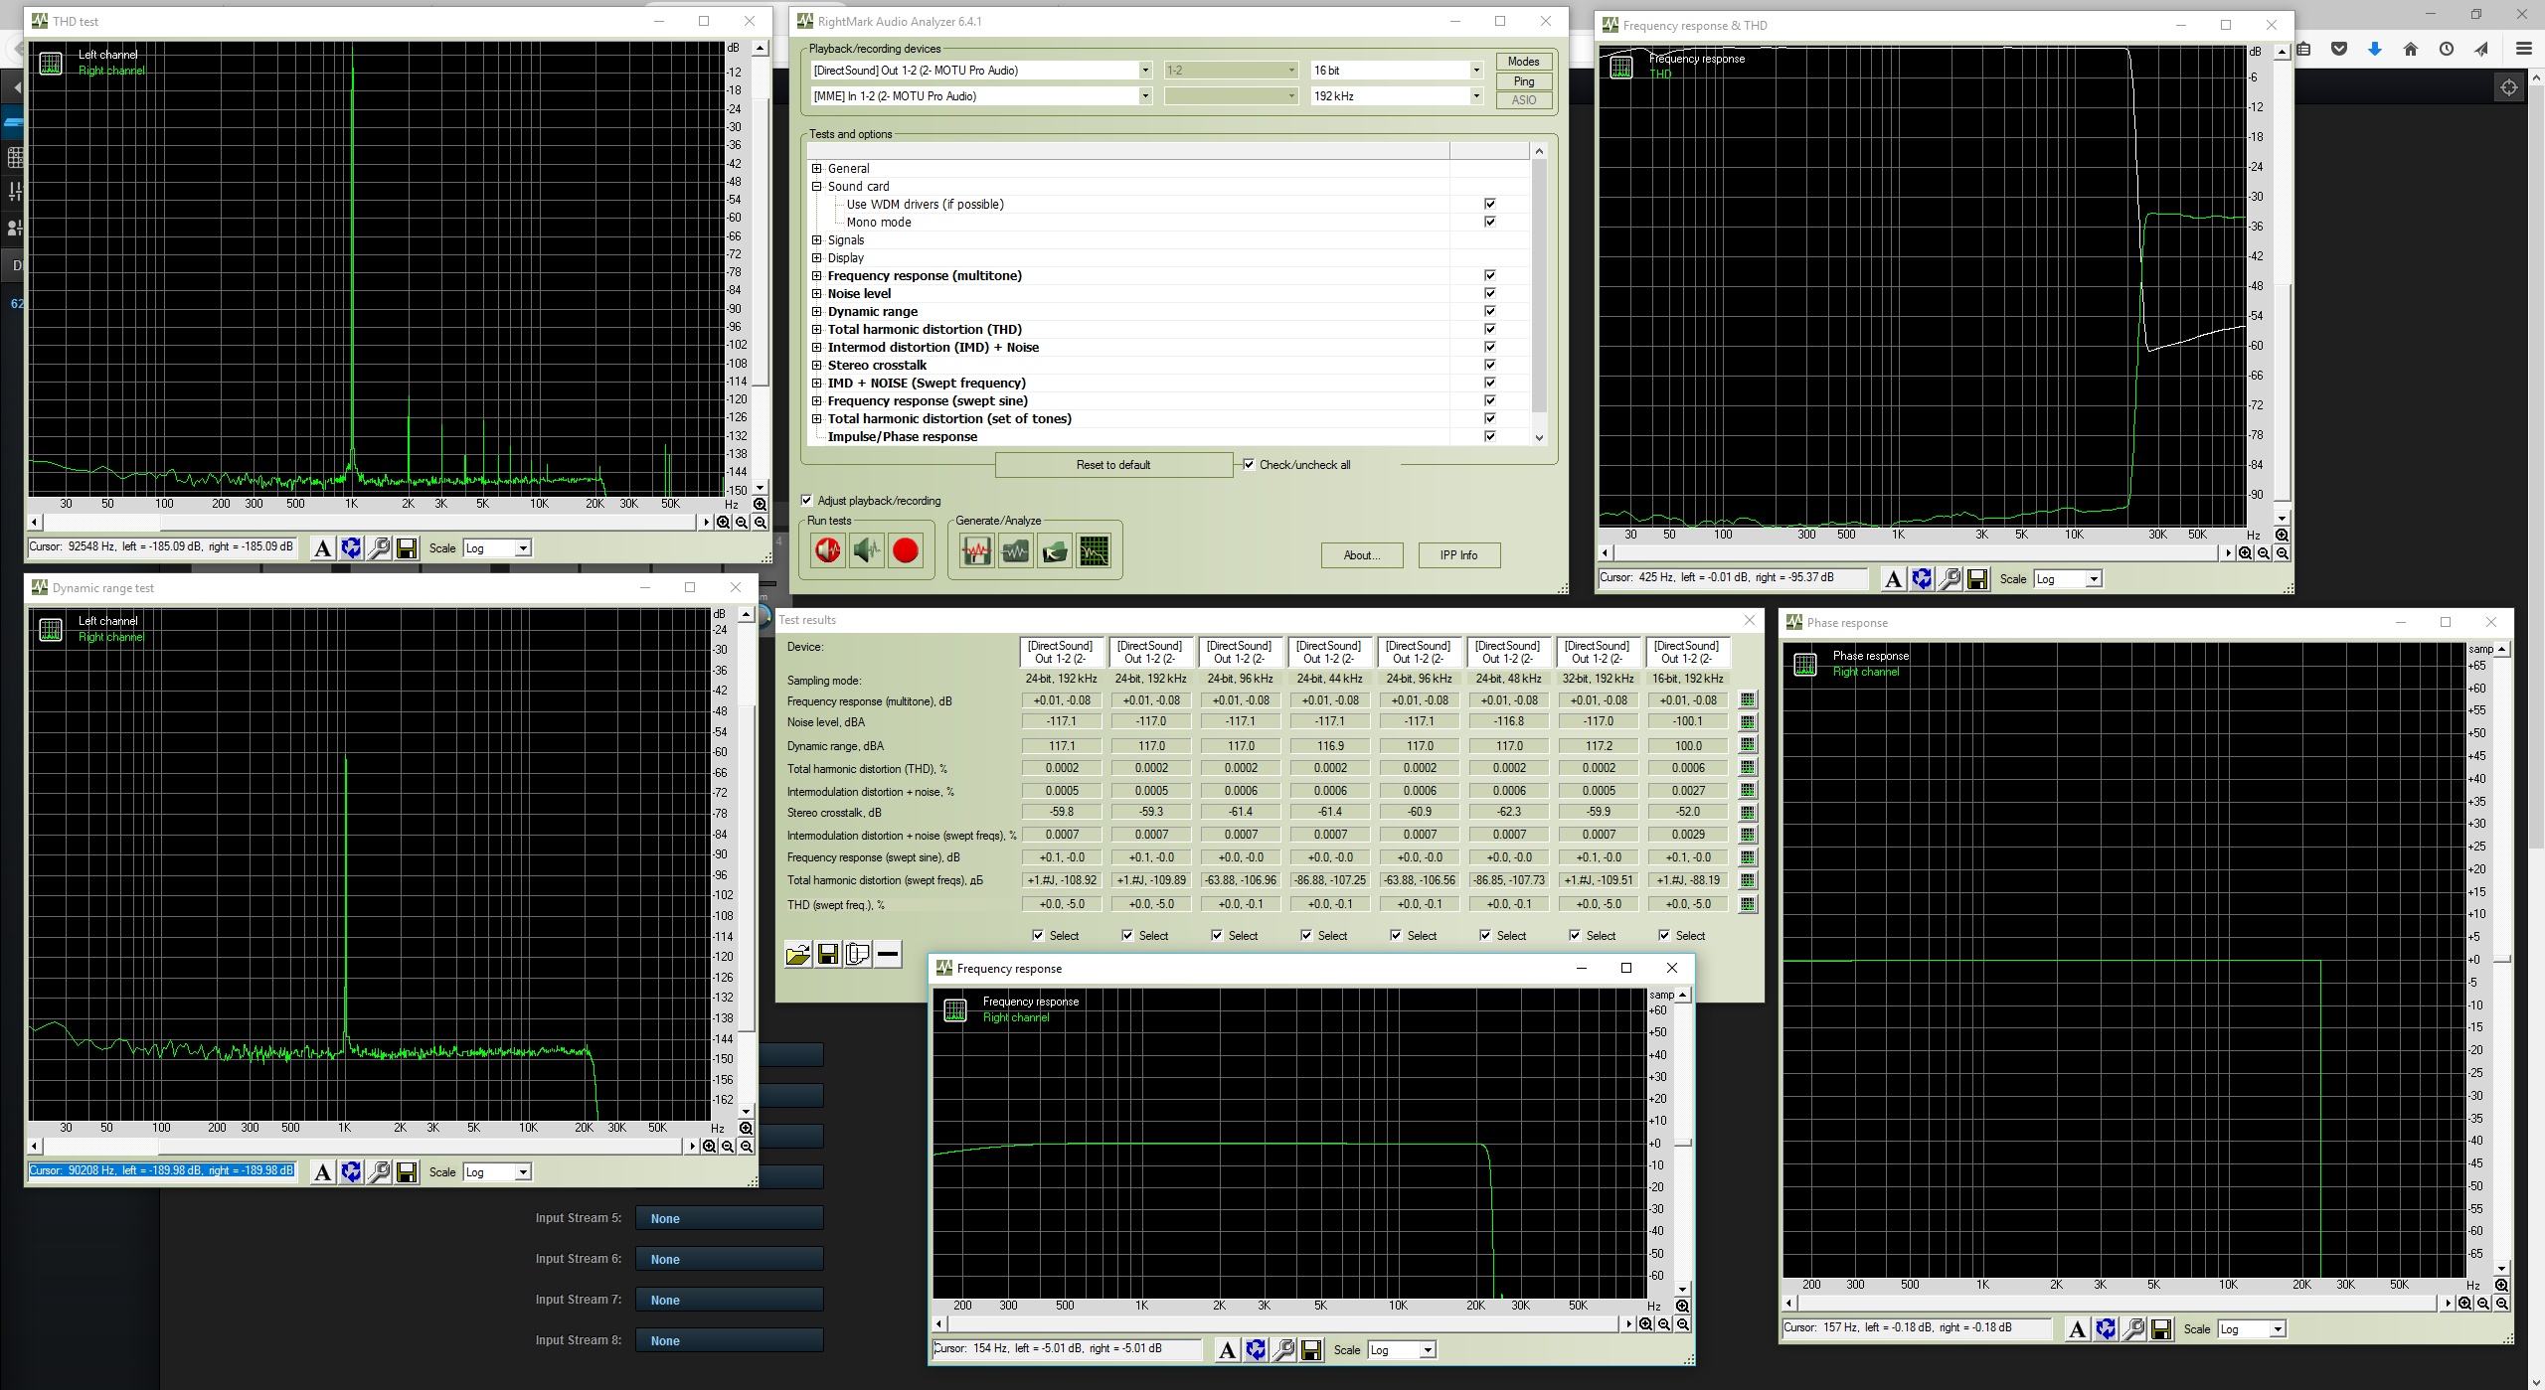Open graph for the Noise level row
The image size is (2545, 1390).
click(x=1747, y=722)
